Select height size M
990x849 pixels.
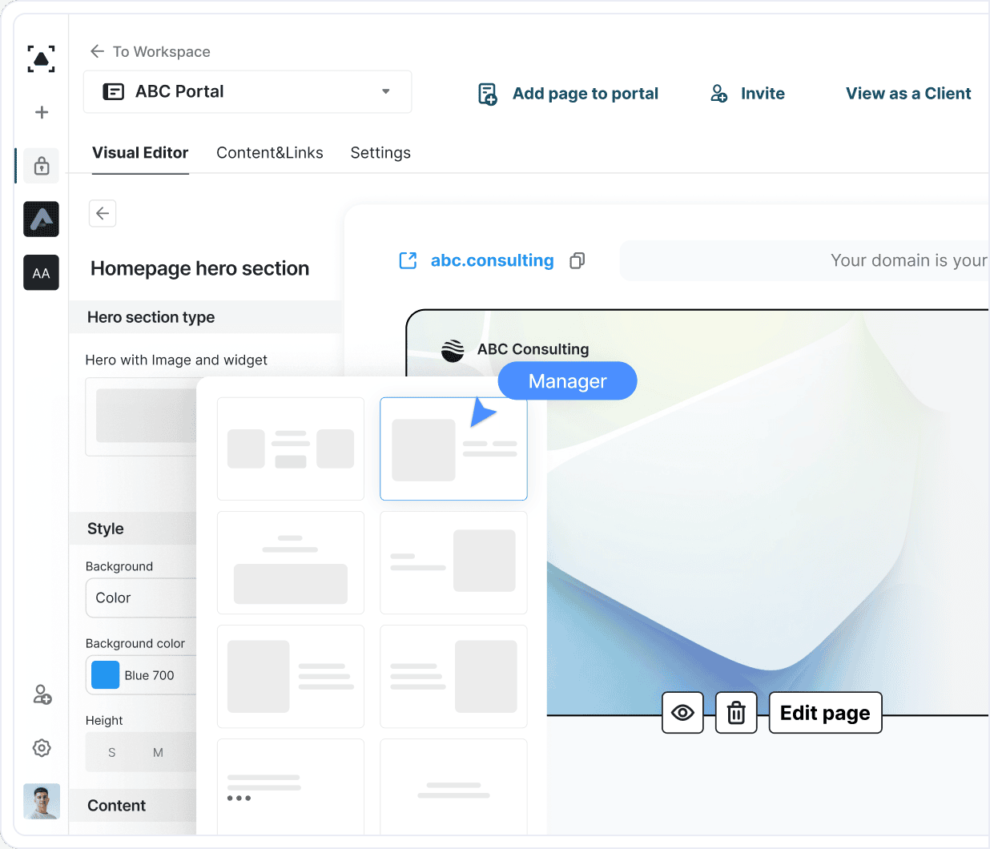point(158,752)
